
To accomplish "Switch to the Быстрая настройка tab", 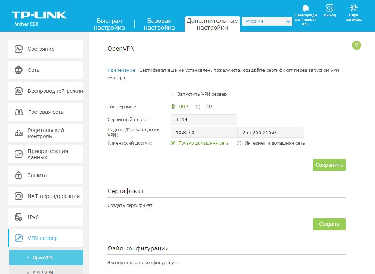I will pos(109,24).
